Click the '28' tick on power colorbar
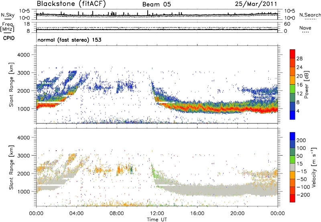Viewport: 321px width, 222px height. pos(299,59)
